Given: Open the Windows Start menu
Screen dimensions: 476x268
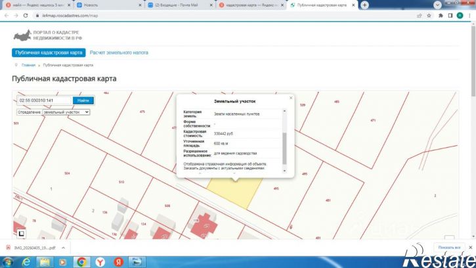Looking at the screenshot, I should coord(8,262).
